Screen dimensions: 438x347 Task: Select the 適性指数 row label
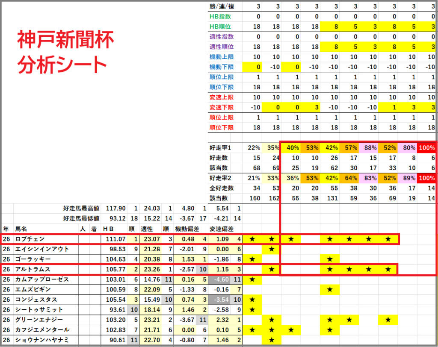tap(222, 37)
